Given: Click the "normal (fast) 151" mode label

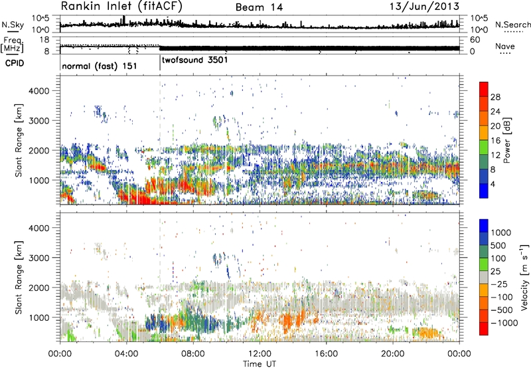Looking at the screenshot, I should 100,66.
